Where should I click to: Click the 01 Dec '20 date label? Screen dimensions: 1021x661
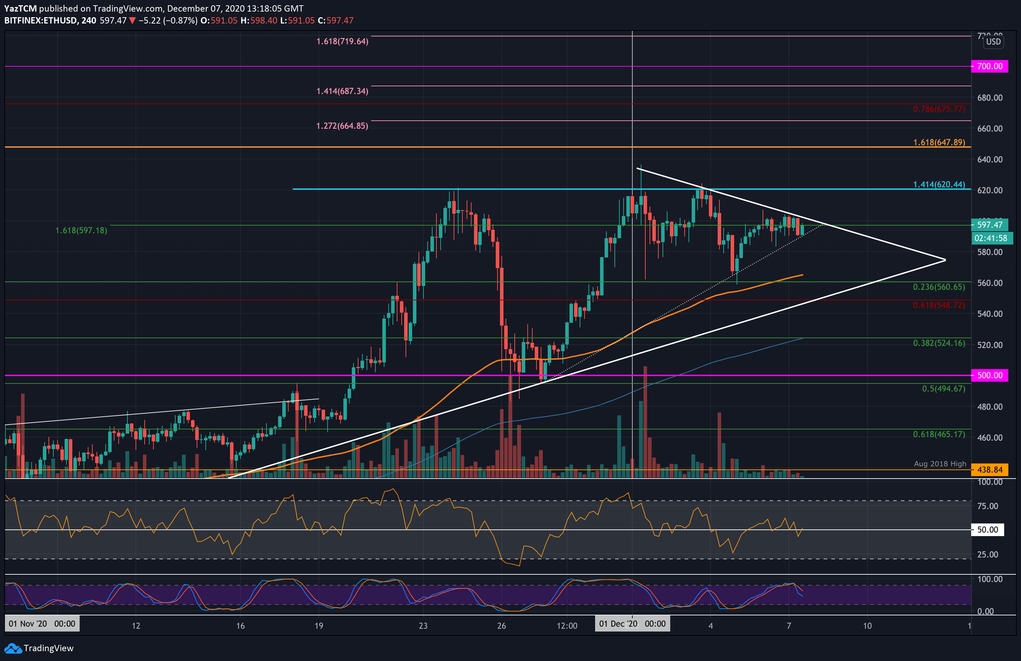click(632, 624)
